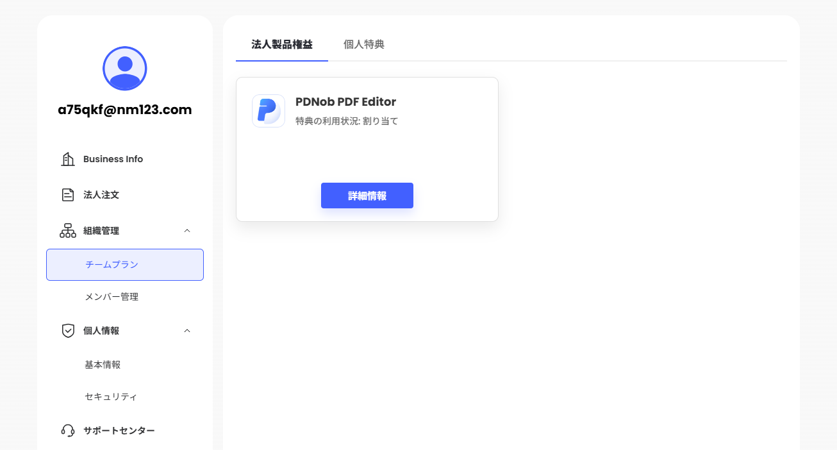Screen dimensions: 837x450
Task: Click the PDNob PDF Editor product title
Action: (x=345, y=102)
